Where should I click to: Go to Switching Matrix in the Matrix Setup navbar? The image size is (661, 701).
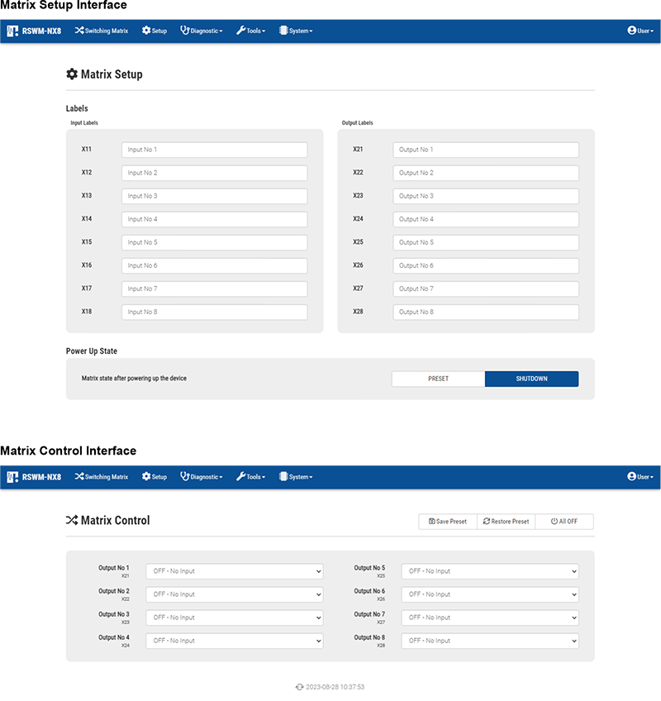click(101, 31)
